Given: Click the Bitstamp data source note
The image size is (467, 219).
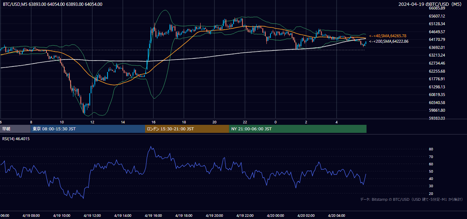Looking at the screenshot, I should pyautogui.click(x=411, y=199).
